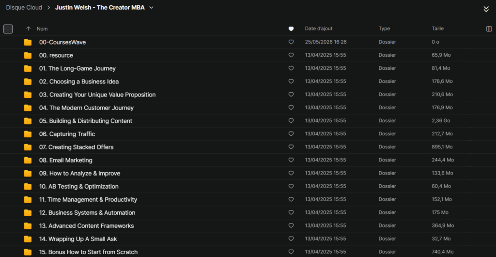Viewport: 496px width, 257px height.
Task: Click the column layout icon in the header
Action: tap(489, 29)
